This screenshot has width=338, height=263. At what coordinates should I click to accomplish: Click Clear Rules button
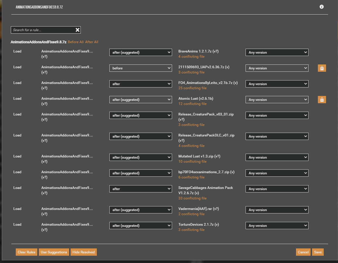(27, 252)
